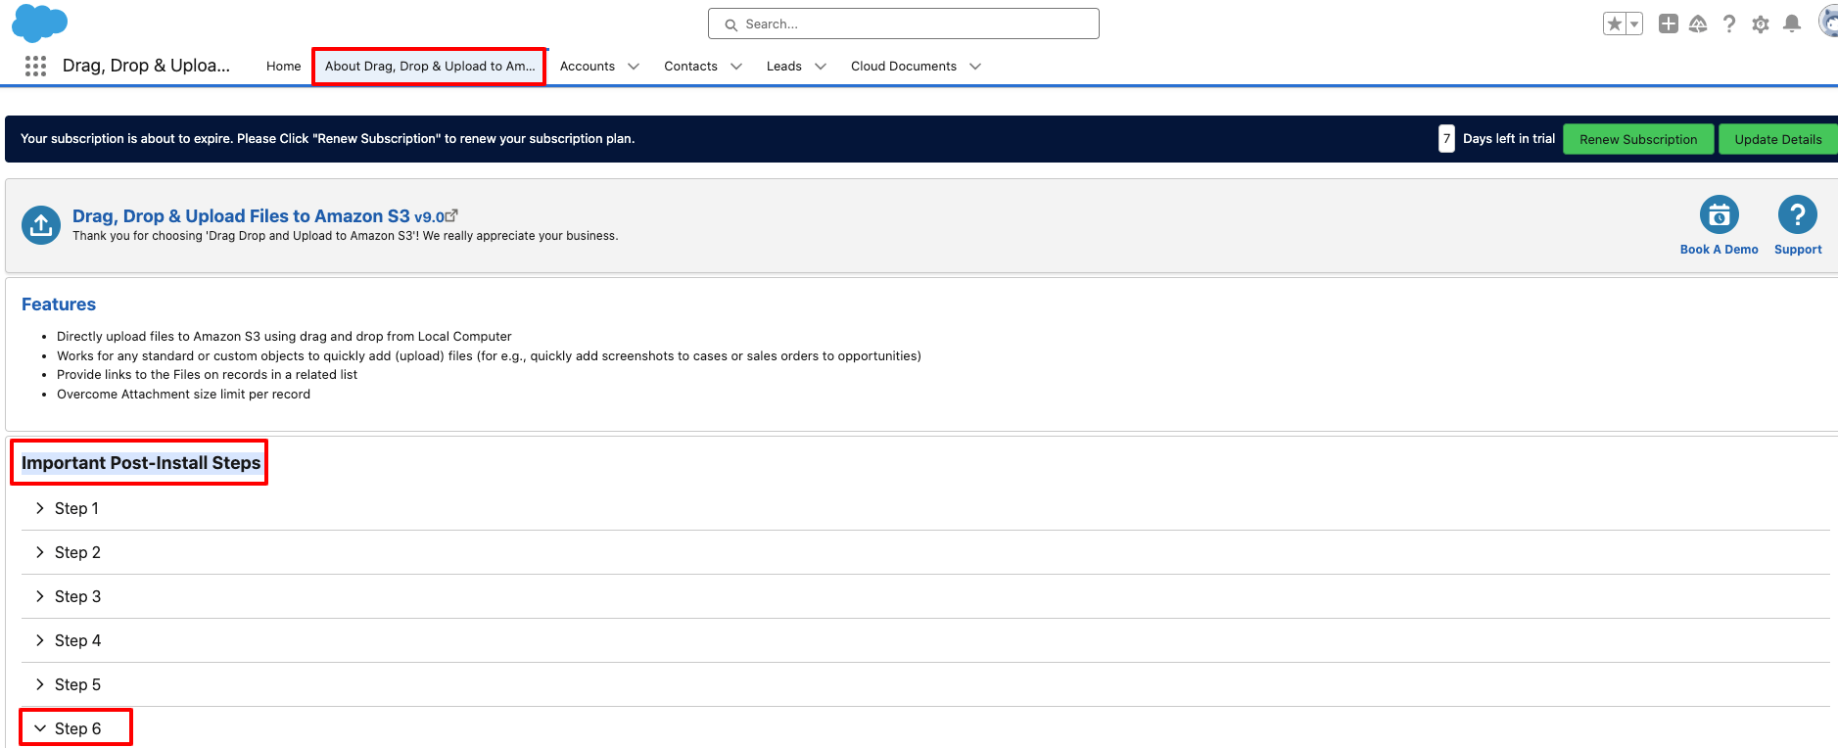Open the Favorites star icon
Screen dimensions: 1838x748
[x=1615, y=23]
